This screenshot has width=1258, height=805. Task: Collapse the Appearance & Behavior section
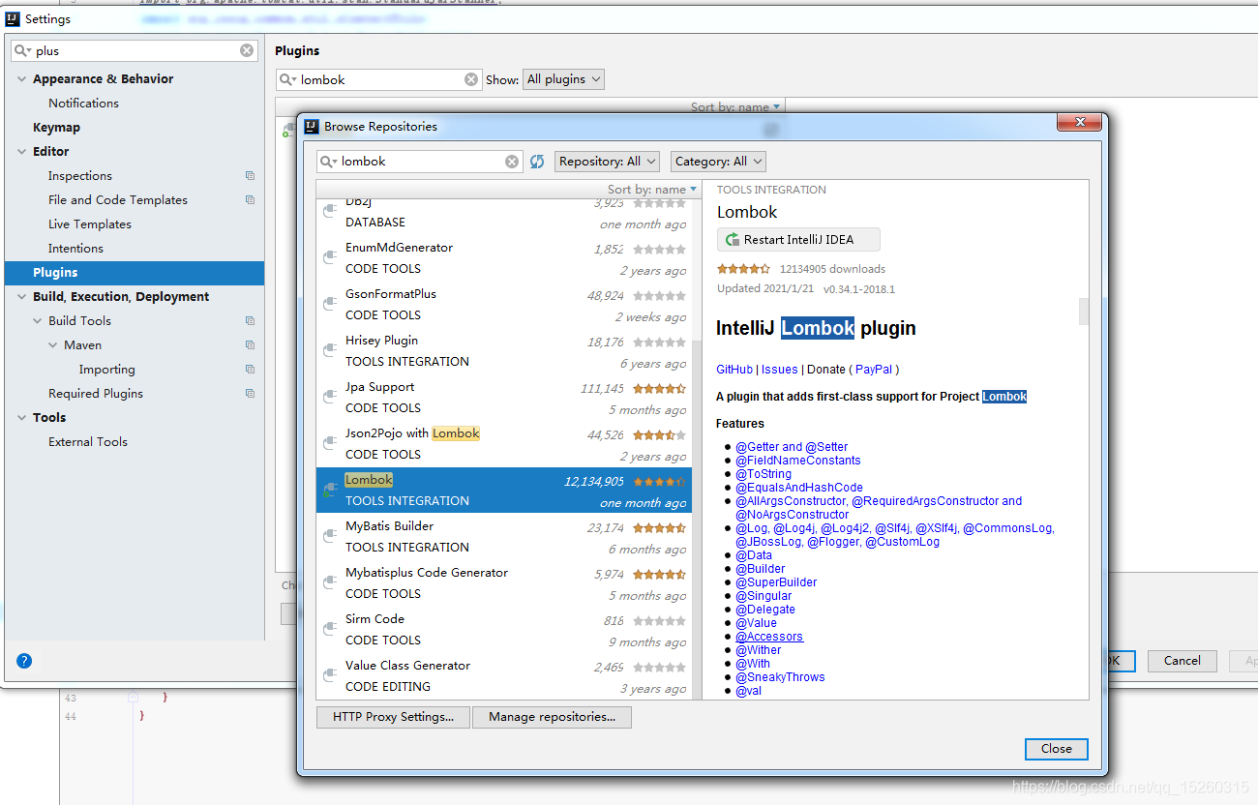(x=21, y=79)
